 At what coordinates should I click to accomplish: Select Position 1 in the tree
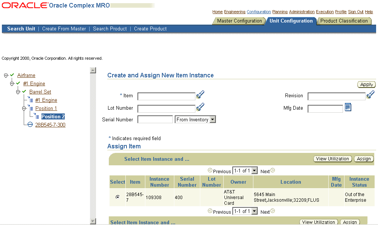coord(46,108)
